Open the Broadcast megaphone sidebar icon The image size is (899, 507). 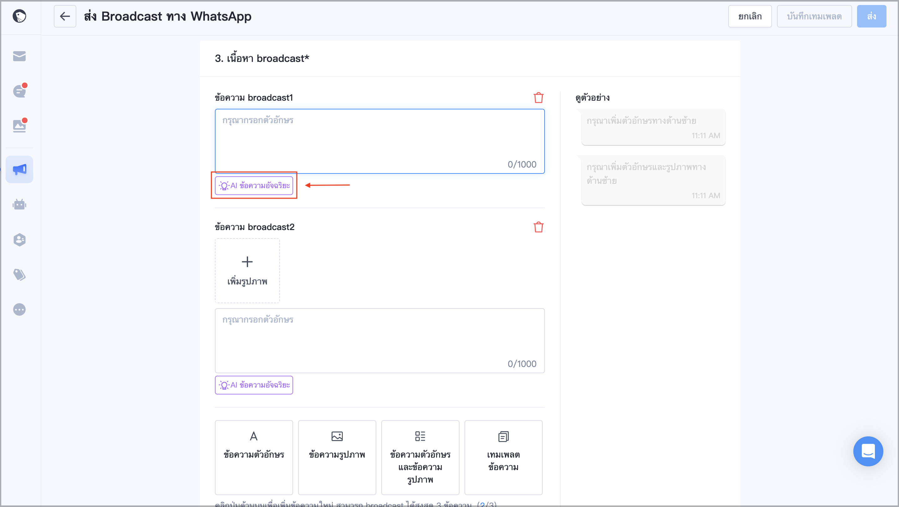tap(19, 169)
